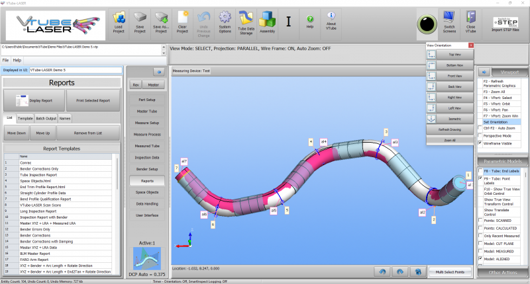
Task: Expand the Viewport panel header
Action: pos(509,72)
